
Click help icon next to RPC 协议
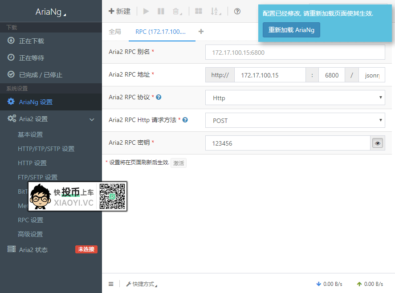coord(159,97)
